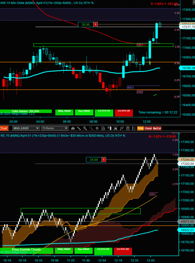This screenshot has width=195, height=263.
Task: Open the bar type chart style icon
Action: 73,128
